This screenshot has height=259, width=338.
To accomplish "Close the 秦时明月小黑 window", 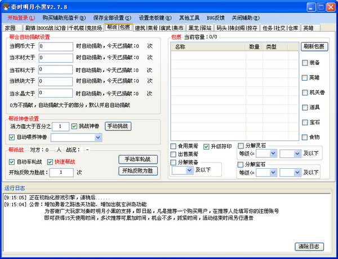I will (x=331, y=7).
